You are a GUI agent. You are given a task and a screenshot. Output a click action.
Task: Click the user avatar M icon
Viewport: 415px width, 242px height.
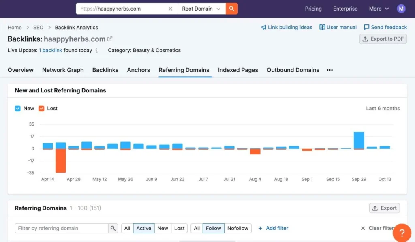tap(401, 9)
